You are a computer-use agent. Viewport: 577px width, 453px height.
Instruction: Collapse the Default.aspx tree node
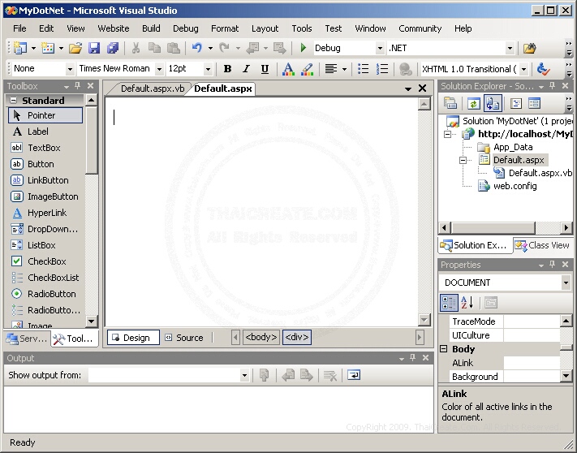click(463, 161)
